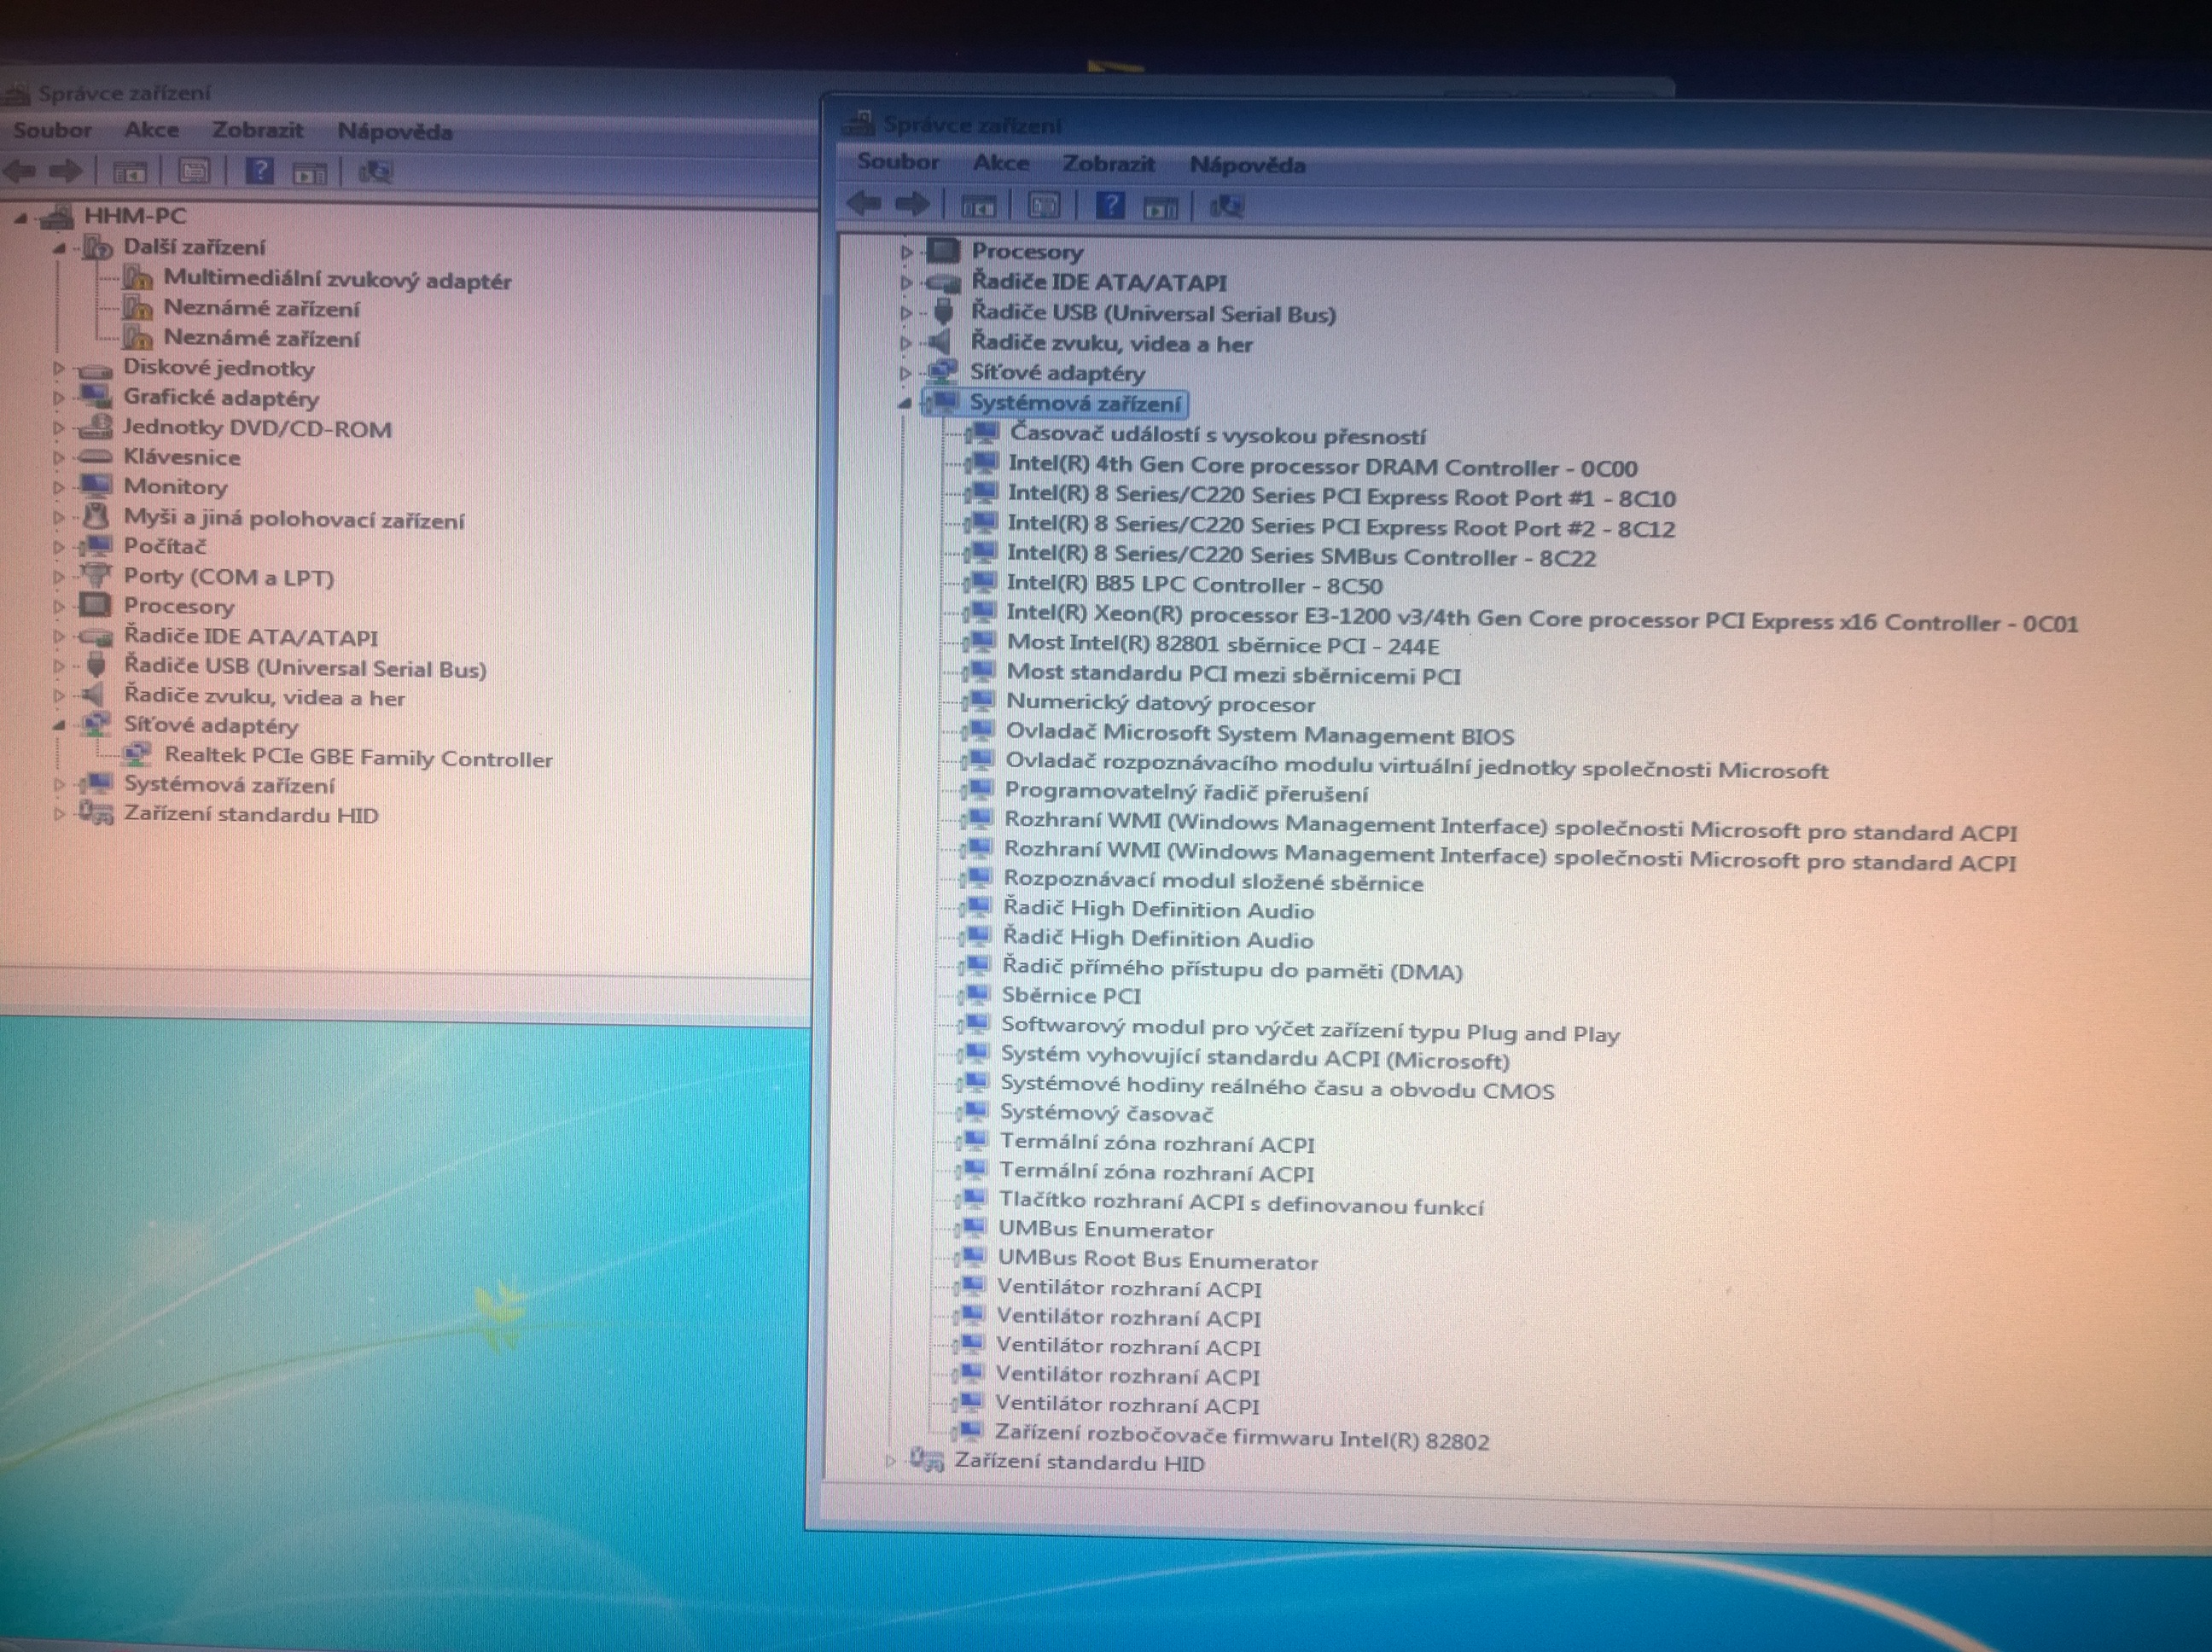Select Numerický datový procesor
2212x1652 pixels.
[1160, 703]
